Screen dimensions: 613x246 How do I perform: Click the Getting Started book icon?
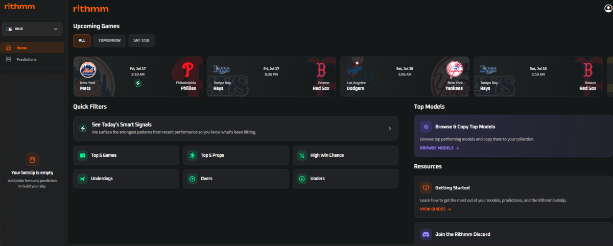(x=426, y=188)
